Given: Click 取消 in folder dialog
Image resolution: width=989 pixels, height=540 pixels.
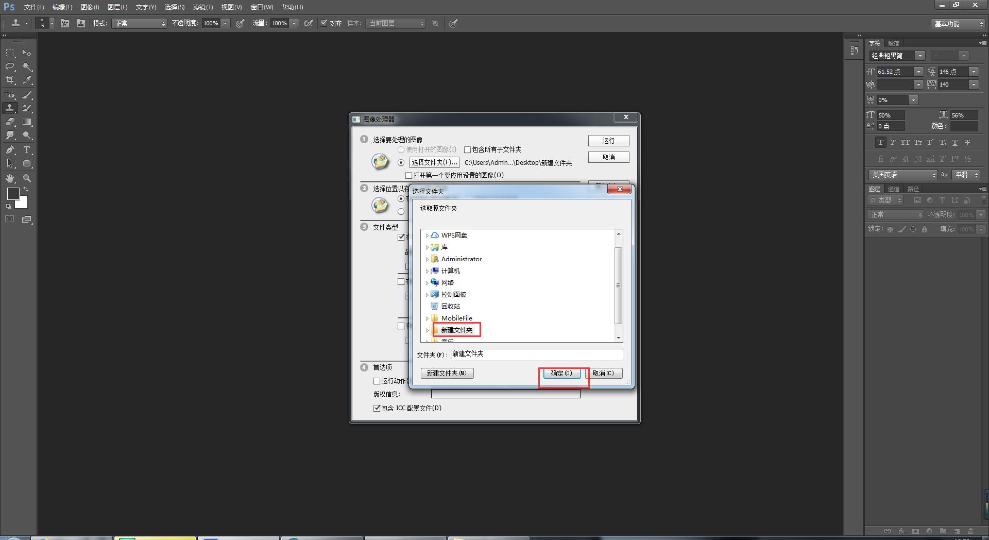Looking at the screenshot, I should coord(603,373).
